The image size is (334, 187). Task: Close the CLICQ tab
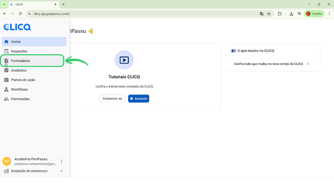click(x=55, y=4)
